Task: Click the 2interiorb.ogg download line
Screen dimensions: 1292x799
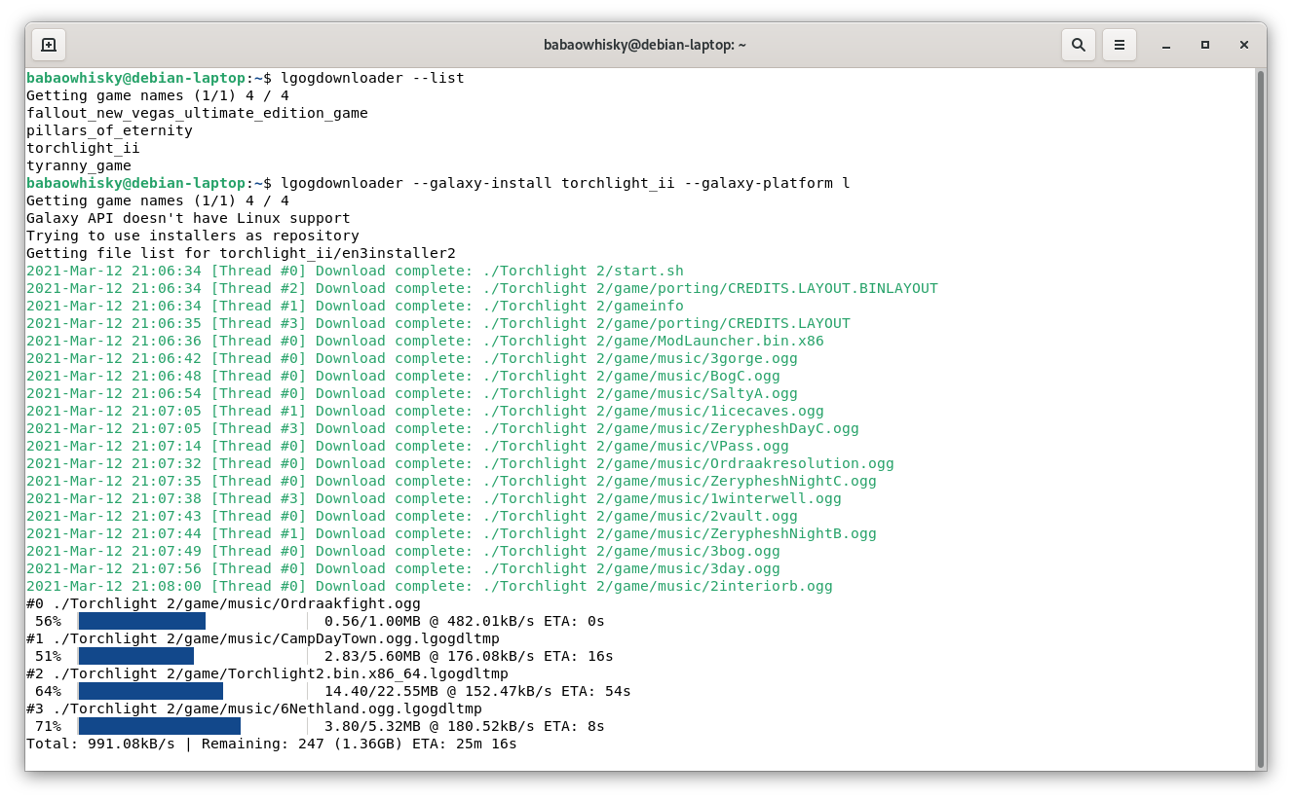Action: [430, 586]
